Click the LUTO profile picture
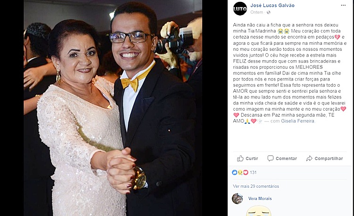The height and width of the screenshot is (216, 354). coord(240,8)
